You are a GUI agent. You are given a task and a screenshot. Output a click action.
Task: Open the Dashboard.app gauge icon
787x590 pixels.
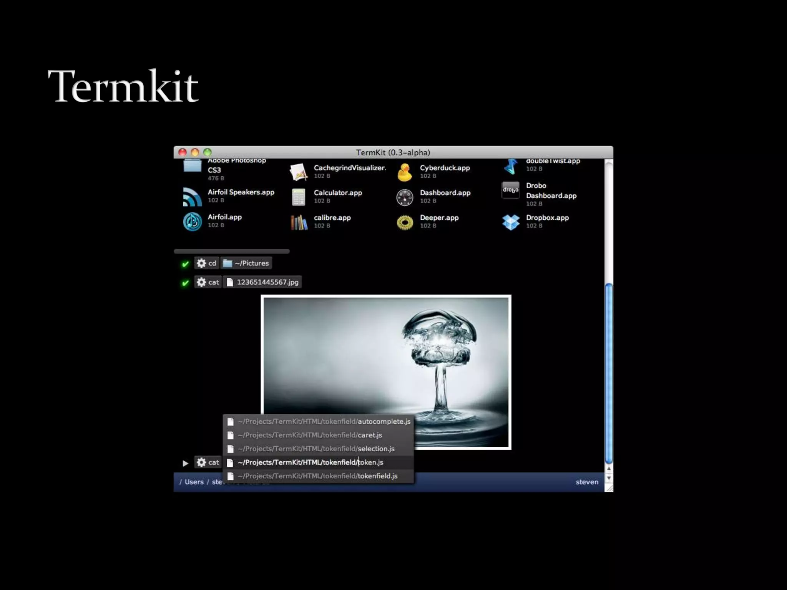coord(405,197)
